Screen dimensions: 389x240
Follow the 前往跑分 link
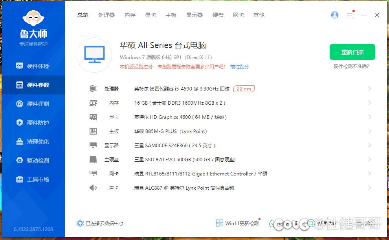[x=239, y=67]
